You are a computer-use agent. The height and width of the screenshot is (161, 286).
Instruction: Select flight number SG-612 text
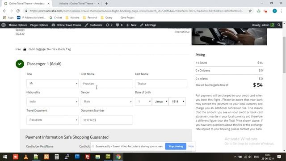coord(20,34)
